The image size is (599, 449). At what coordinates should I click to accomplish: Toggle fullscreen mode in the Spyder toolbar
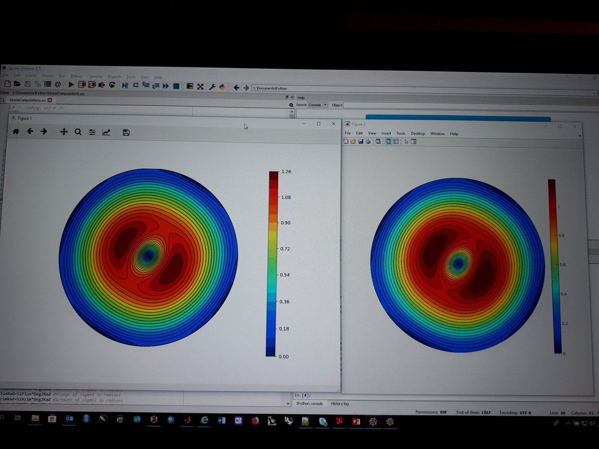pos(200,86)
